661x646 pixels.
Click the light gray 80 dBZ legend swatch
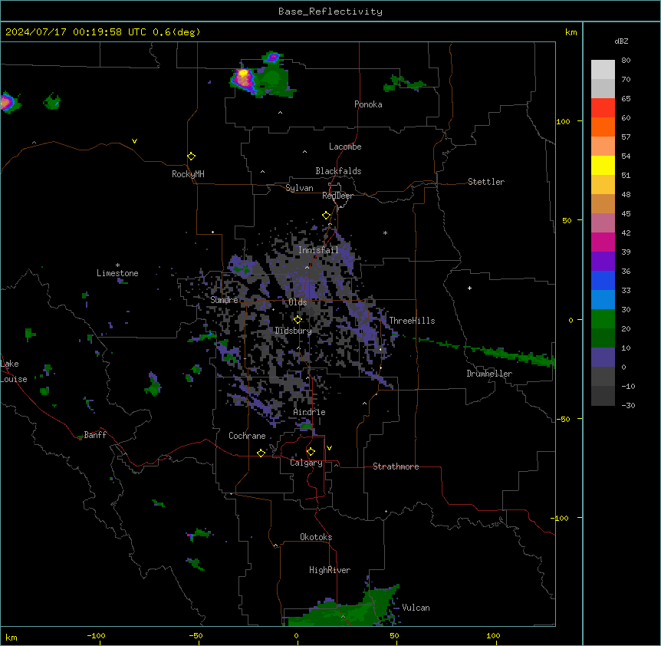603,70
